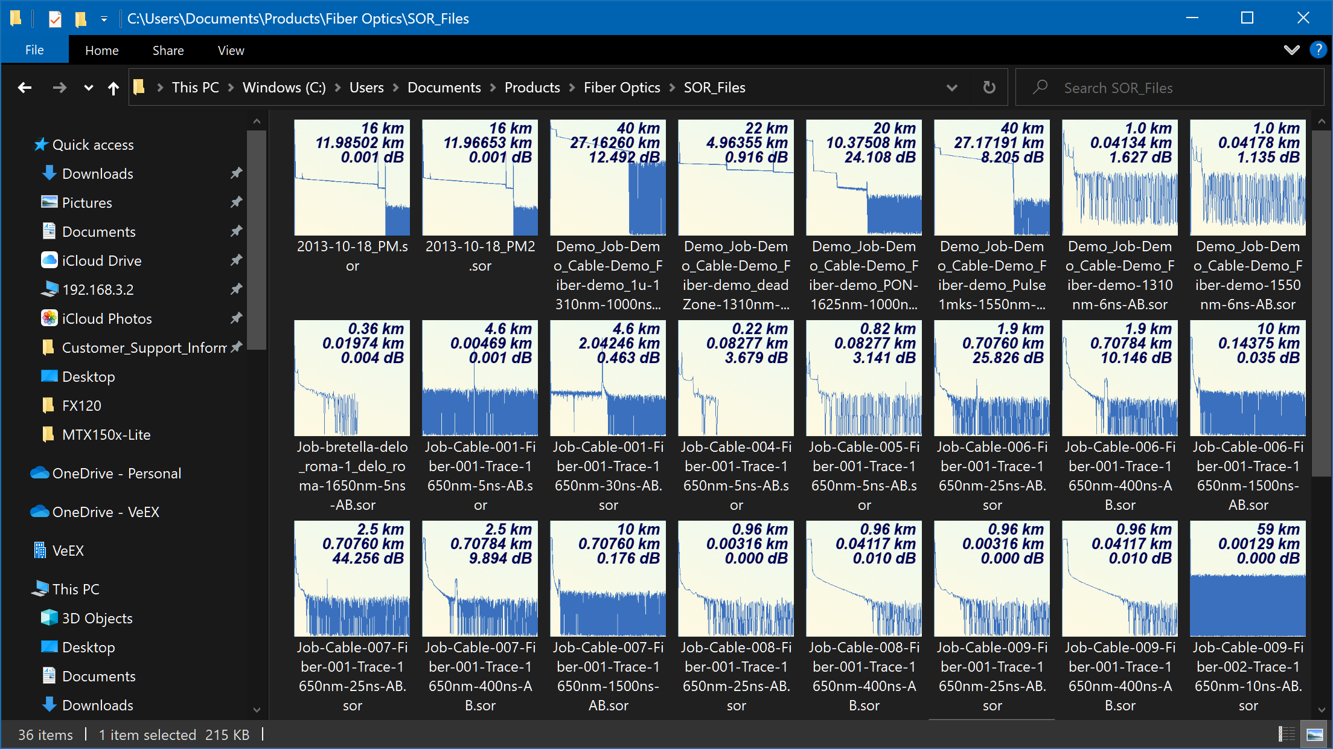Open the View ribbon tab
Image resolution: width=1333 pixels, height=749 pixels.
point(231,50)
